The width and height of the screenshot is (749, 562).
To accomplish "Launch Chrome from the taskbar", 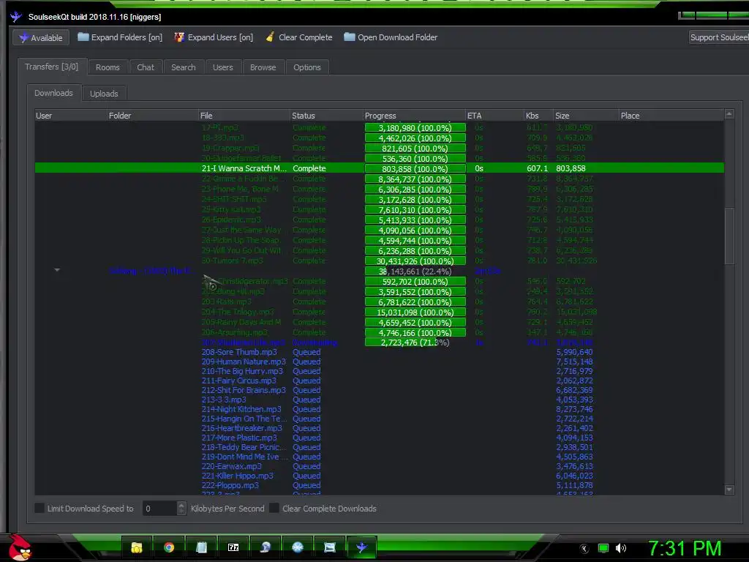I will coord(169,547).
